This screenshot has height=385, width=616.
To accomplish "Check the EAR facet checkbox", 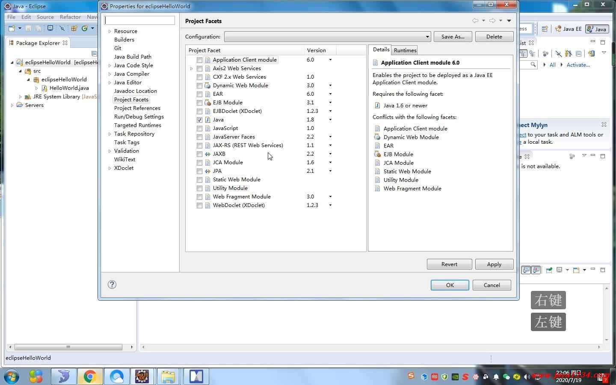I will tap(199, 94).
